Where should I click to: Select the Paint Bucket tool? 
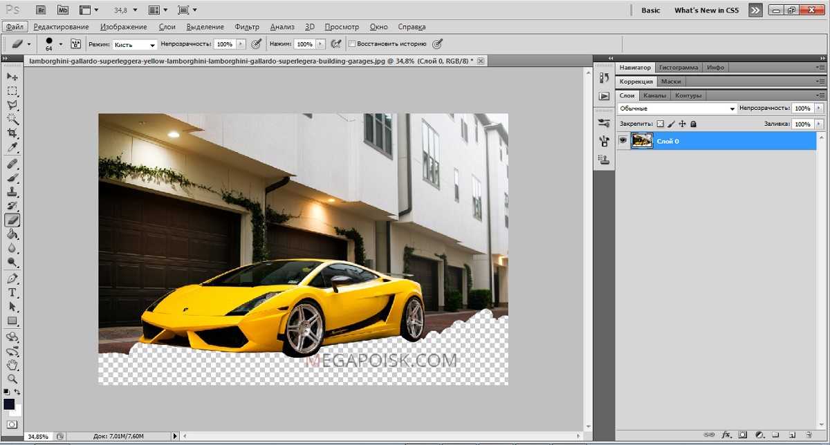12,234
